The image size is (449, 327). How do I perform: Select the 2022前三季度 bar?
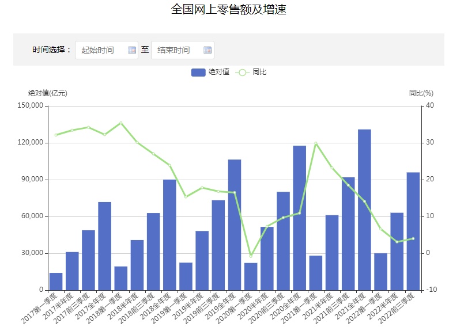pyautogui.click(x=413, y=231)
